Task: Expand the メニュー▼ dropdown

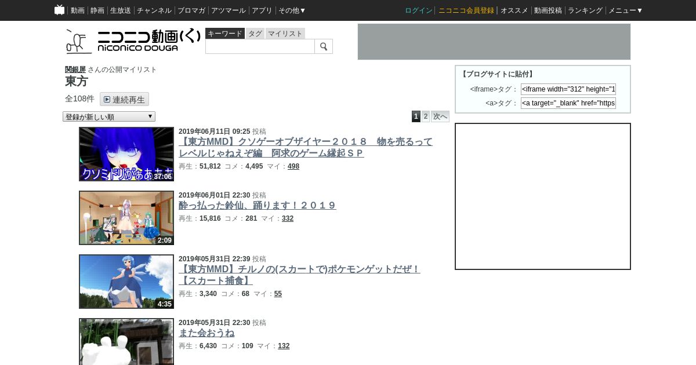Action: point(625,10)
